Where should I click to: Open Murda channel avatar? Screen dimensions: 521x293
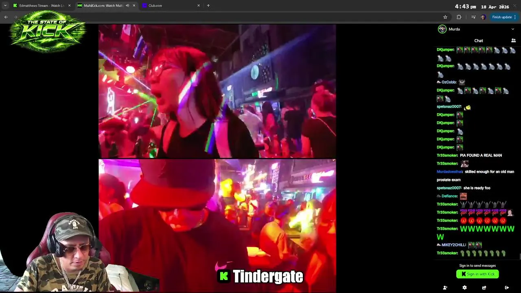point(442,29)
